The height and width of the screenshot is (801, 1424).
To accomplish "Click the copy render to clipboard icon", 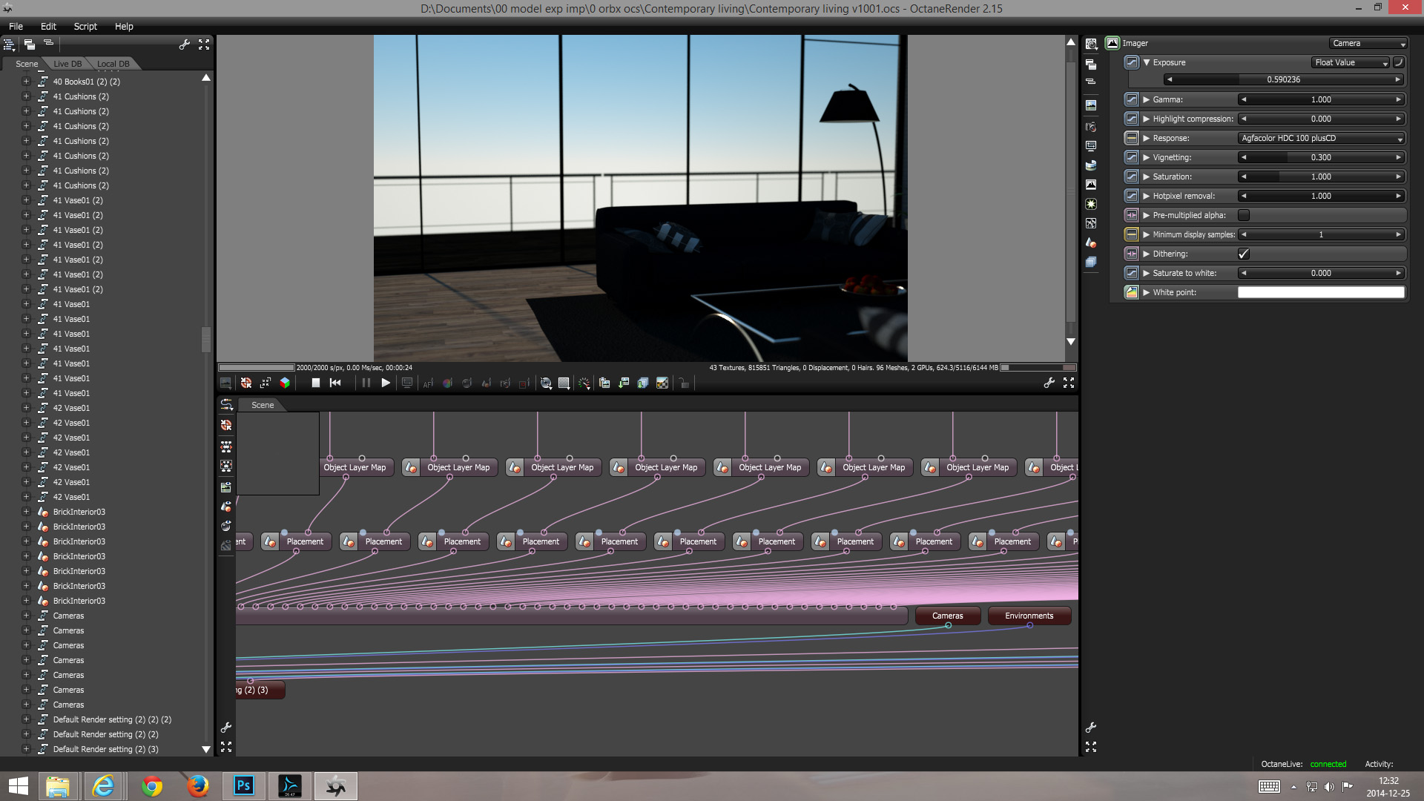I will (604, 383).
